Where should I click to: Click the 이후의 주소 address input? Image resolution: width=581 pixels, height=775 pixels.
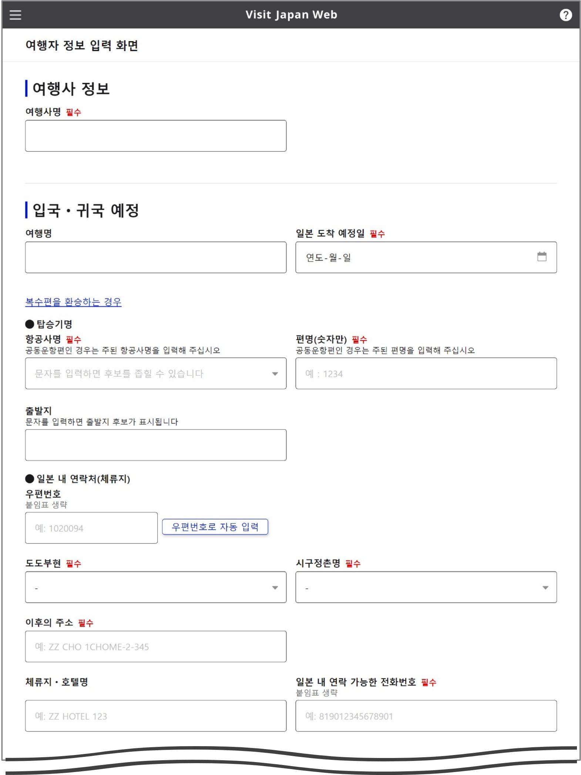(155, 646)
